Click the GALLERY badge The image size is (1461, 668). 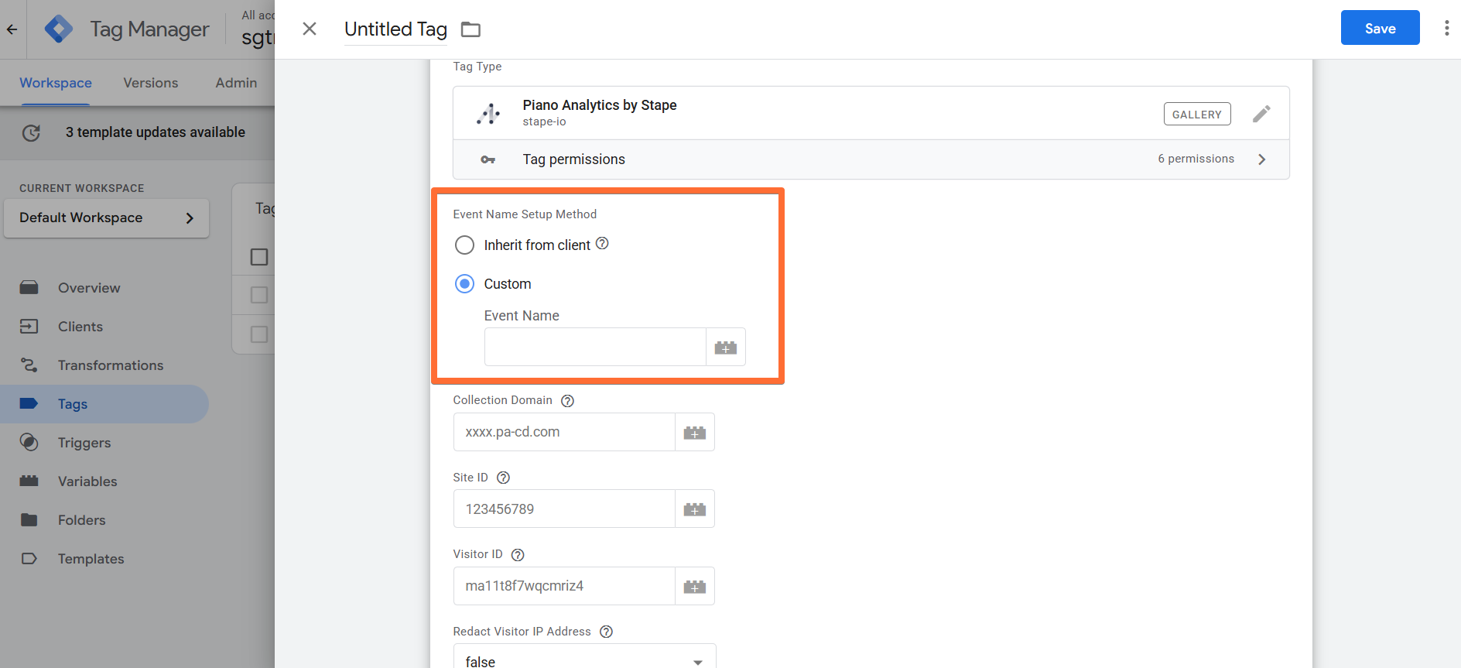coord(1196,114)
